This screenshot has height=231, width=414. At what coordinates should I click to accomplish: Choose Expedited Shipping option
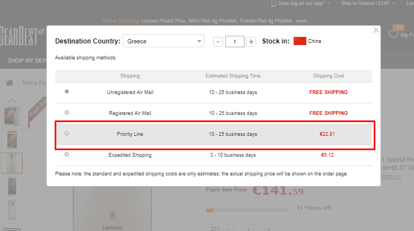pos(67,155)
